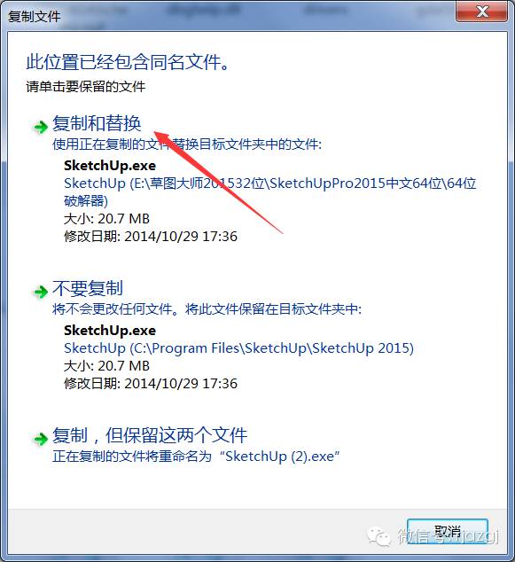
Task: Click green arrow beside 复制，但保留这两个文件
Action: coord(40,439)
